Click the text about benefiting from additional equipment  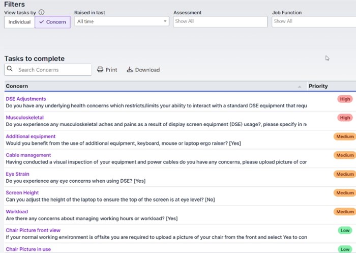point(123,143)
